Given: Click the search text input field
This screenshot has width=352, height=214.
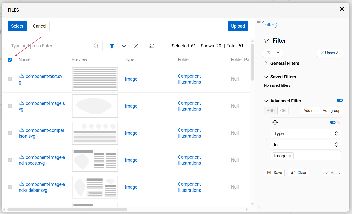Looking at the screenshot, I should click(x=49, y=46).
